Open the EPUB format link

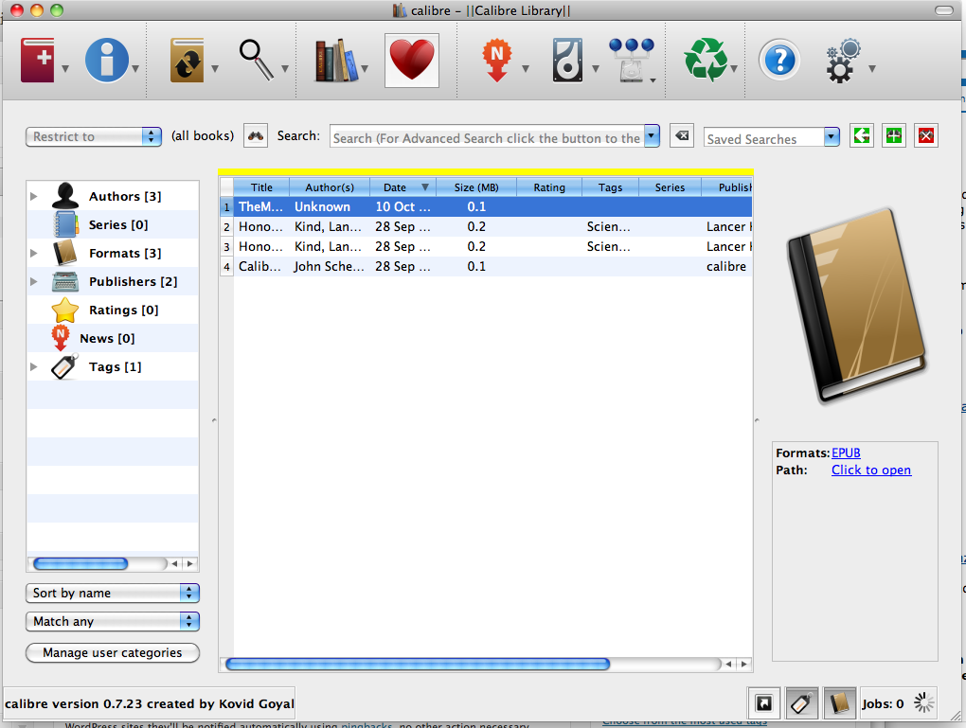pyautogui.click(x=846, y=453)
